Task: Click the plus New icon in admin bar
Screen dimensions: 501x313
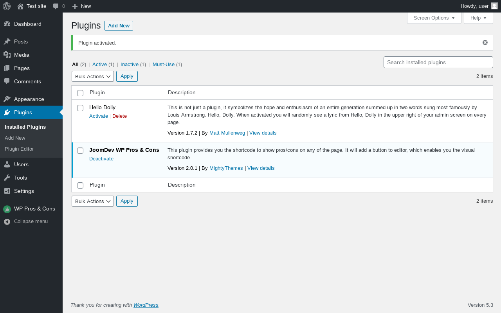Action: tap(75, 6)
